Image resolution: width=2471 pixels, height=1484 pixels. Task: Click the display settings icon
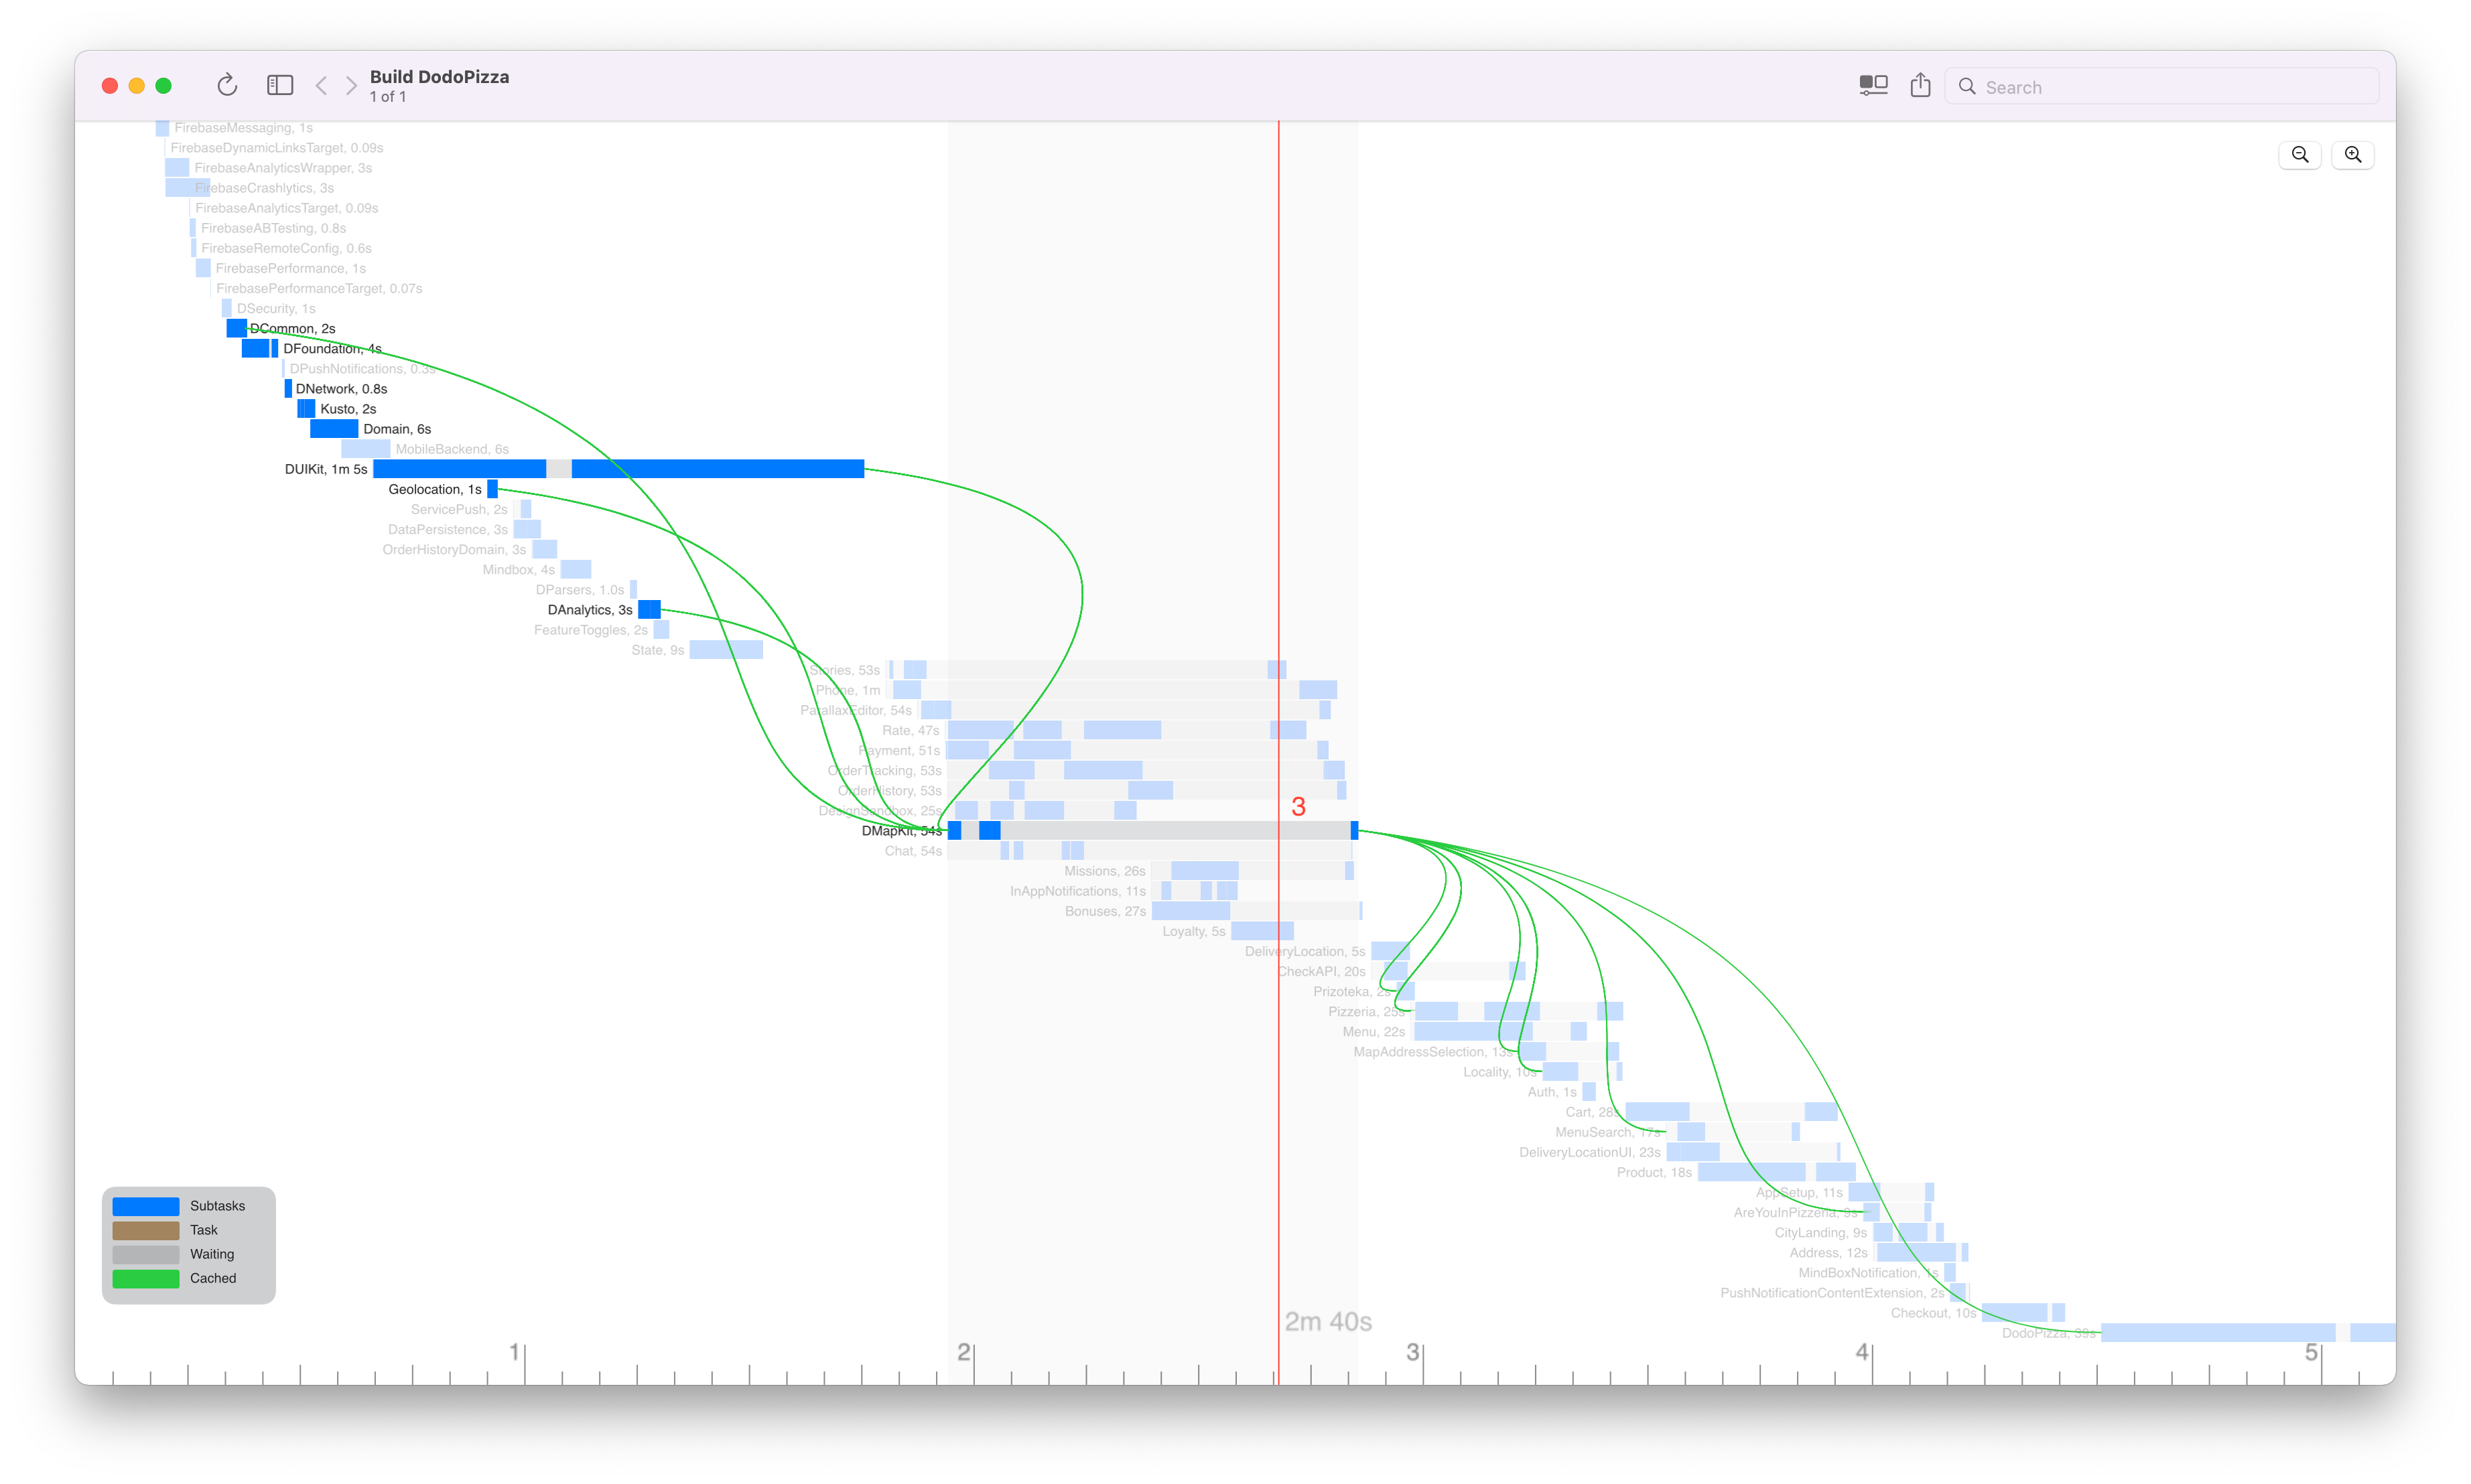coord(1873,86)
